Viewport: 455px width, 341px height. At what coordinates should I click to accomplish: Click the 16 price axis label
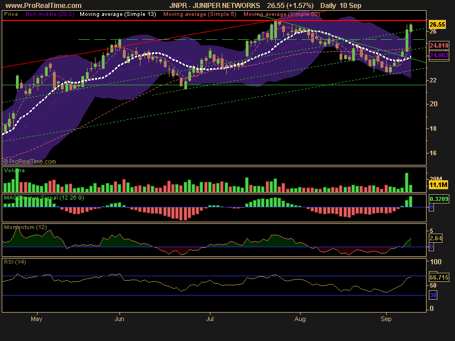pos(433,153)
